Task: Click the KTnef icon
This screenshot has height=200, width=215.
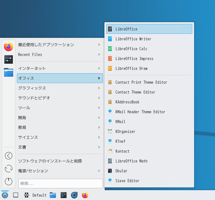Action: point(110,141)
